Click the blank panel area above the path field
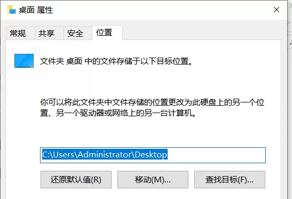 [153, 133]
